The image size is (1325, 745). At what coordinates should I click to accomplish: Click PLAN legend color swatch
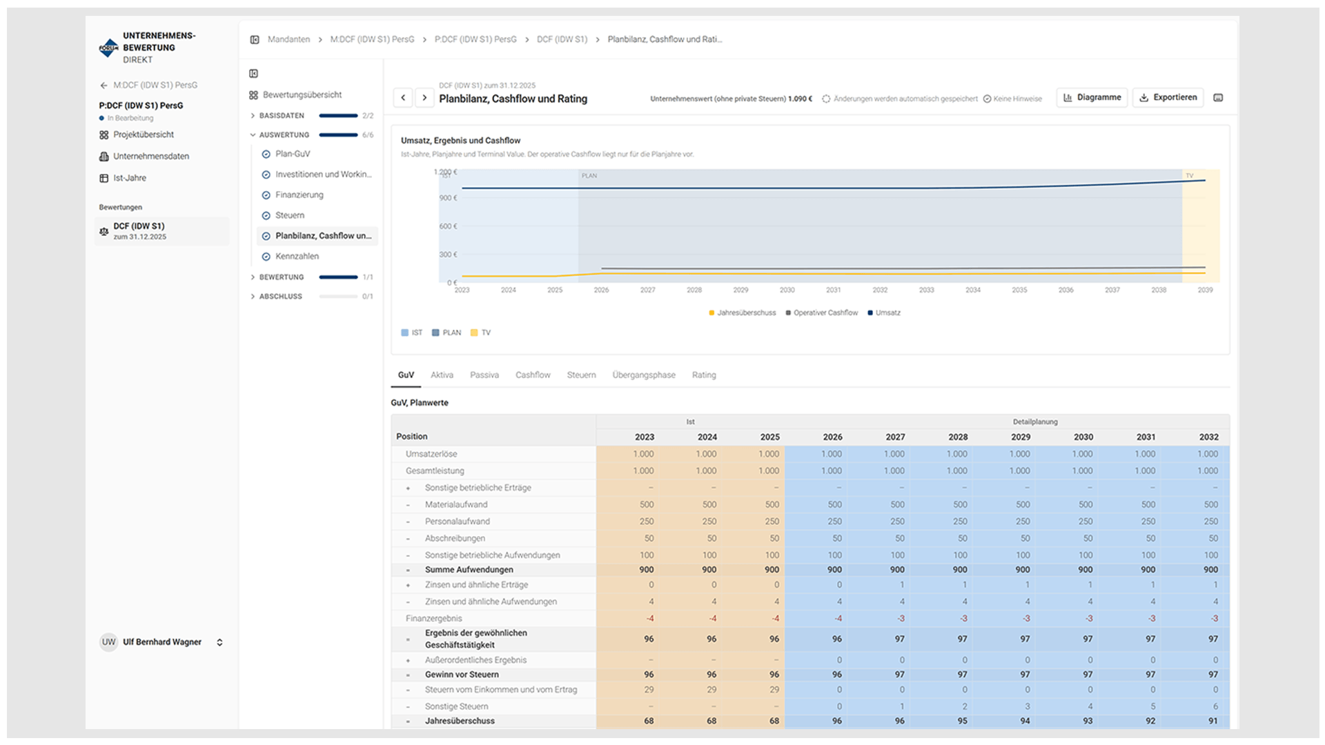tap(435, 332)
